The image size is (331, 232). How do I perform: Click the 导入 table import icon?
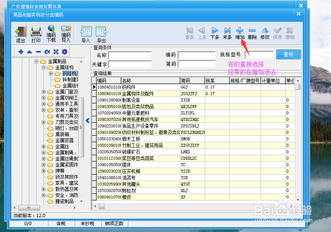pyautogui.click(x=86, y=32)
